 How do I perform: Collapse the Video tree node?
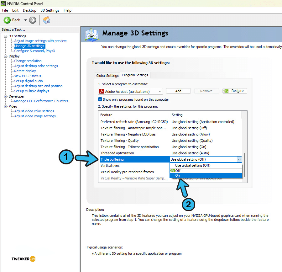tap(6, 106)
